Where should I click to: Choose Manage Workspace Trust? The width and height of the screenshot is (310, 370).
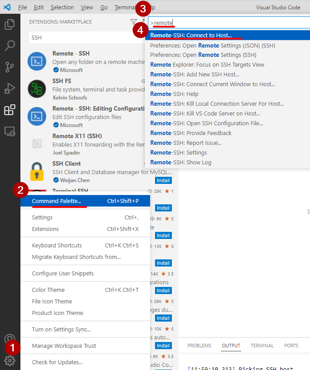85,346
